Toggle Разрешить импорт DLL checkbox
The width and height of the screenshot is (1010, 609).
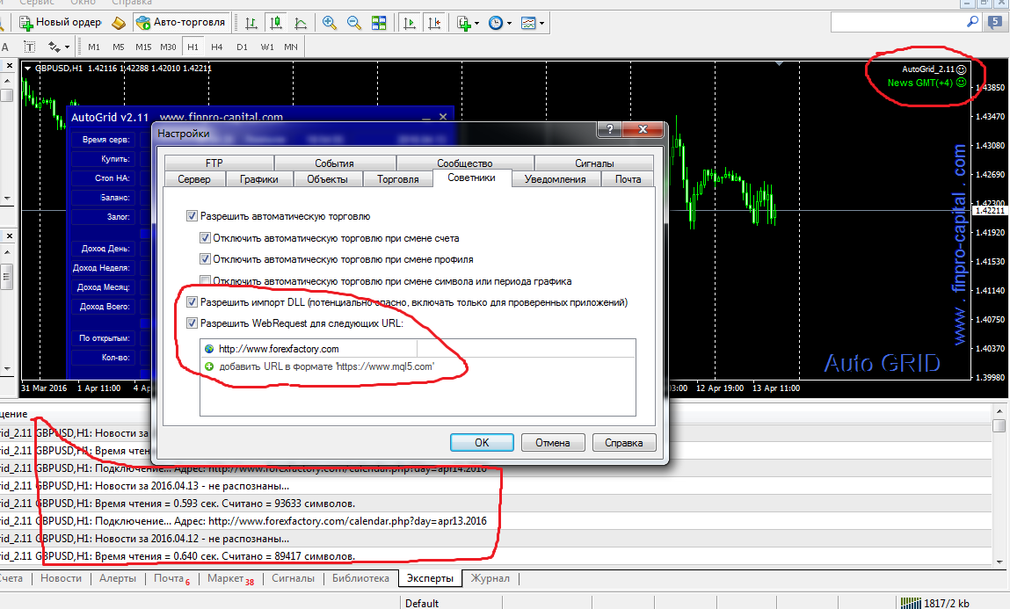point(192,302)
